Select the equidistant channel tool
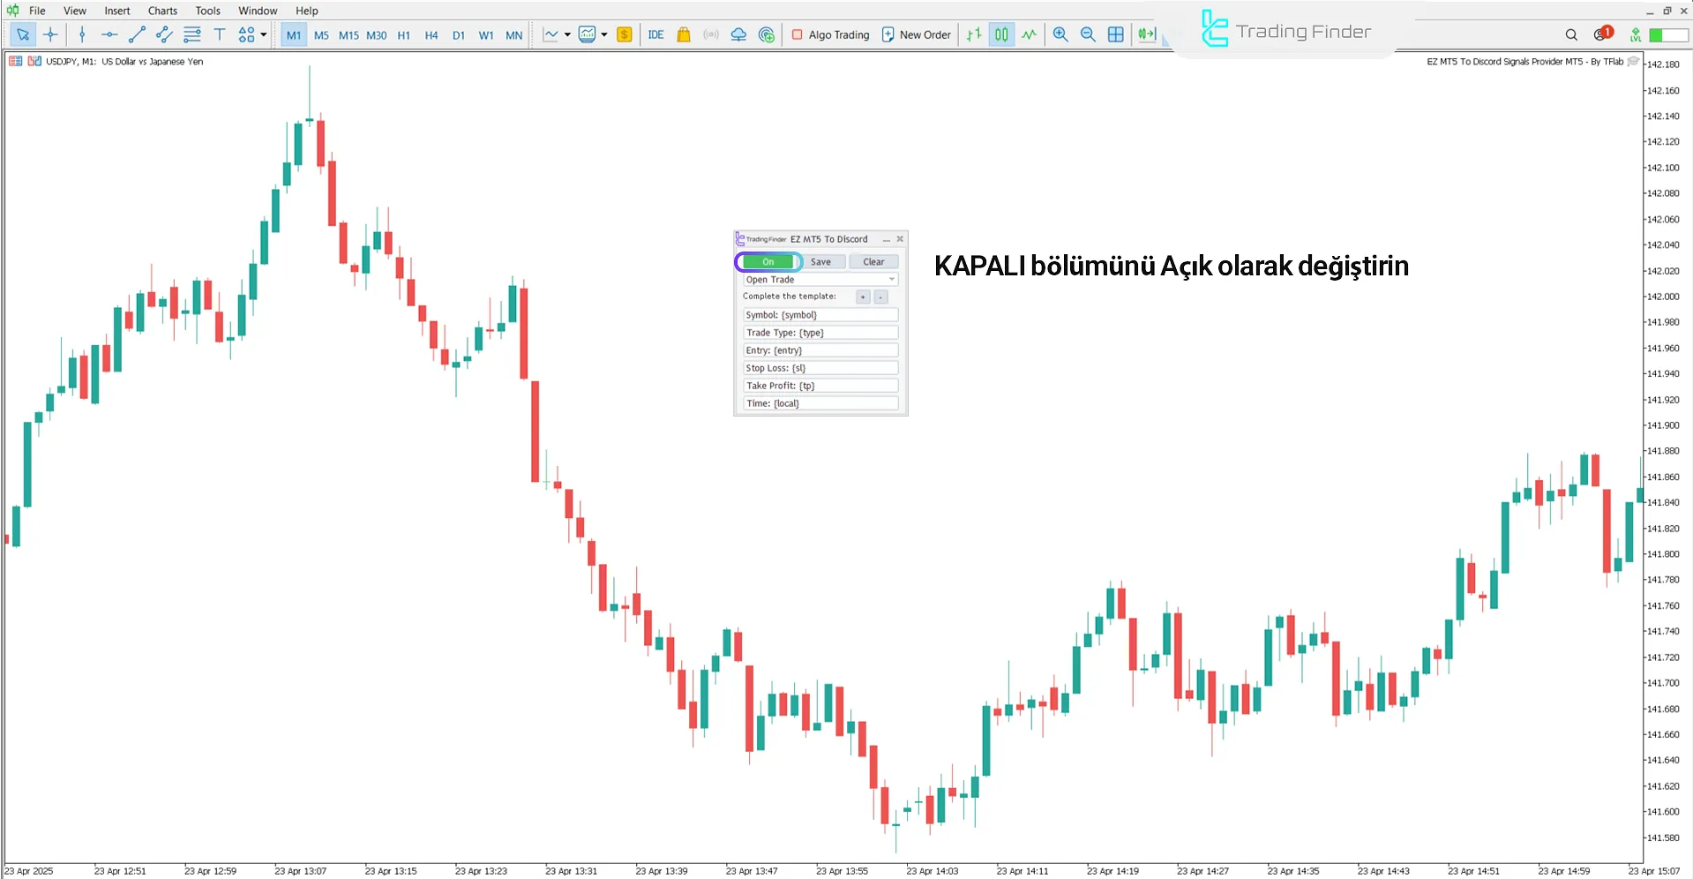 coord(164,34)
